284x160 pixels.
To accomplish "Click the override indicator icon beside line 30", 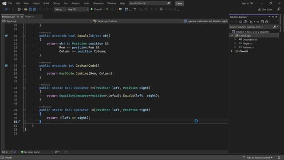I will point(6,36).
